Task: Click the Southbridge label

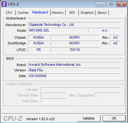Action: pyautogui.click(x=17, y=43)
